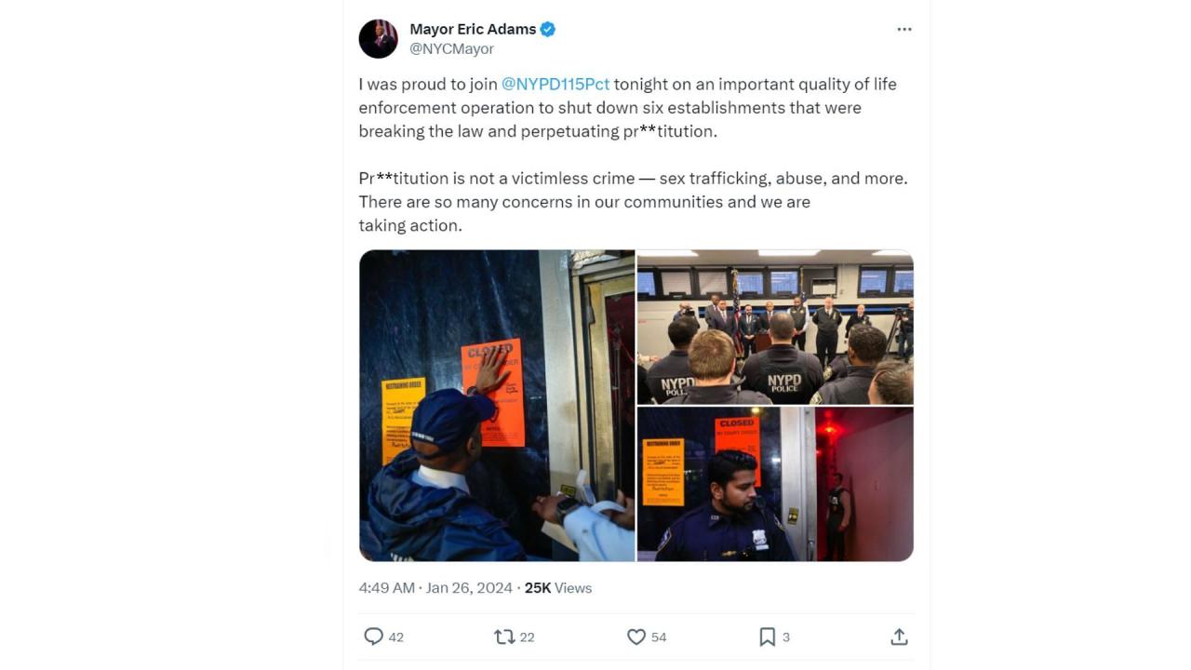Screen dimensions: 1191x670
Task: Open photo of man posting closed sign
Action: (497, 405)
